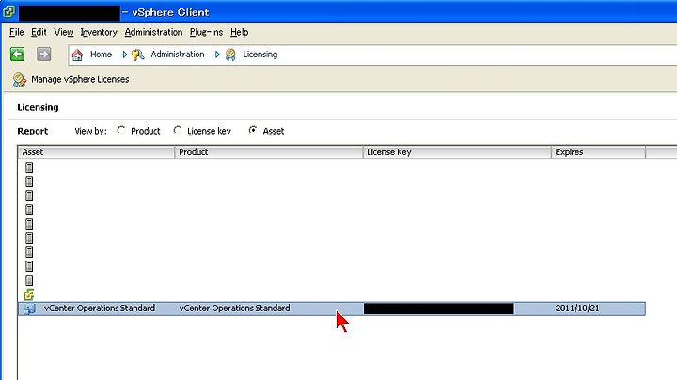Sort by the Product column header
Image resolution: width=677 pixels, height=380 pixels.
pyautogui.click(x=269, y=152)
